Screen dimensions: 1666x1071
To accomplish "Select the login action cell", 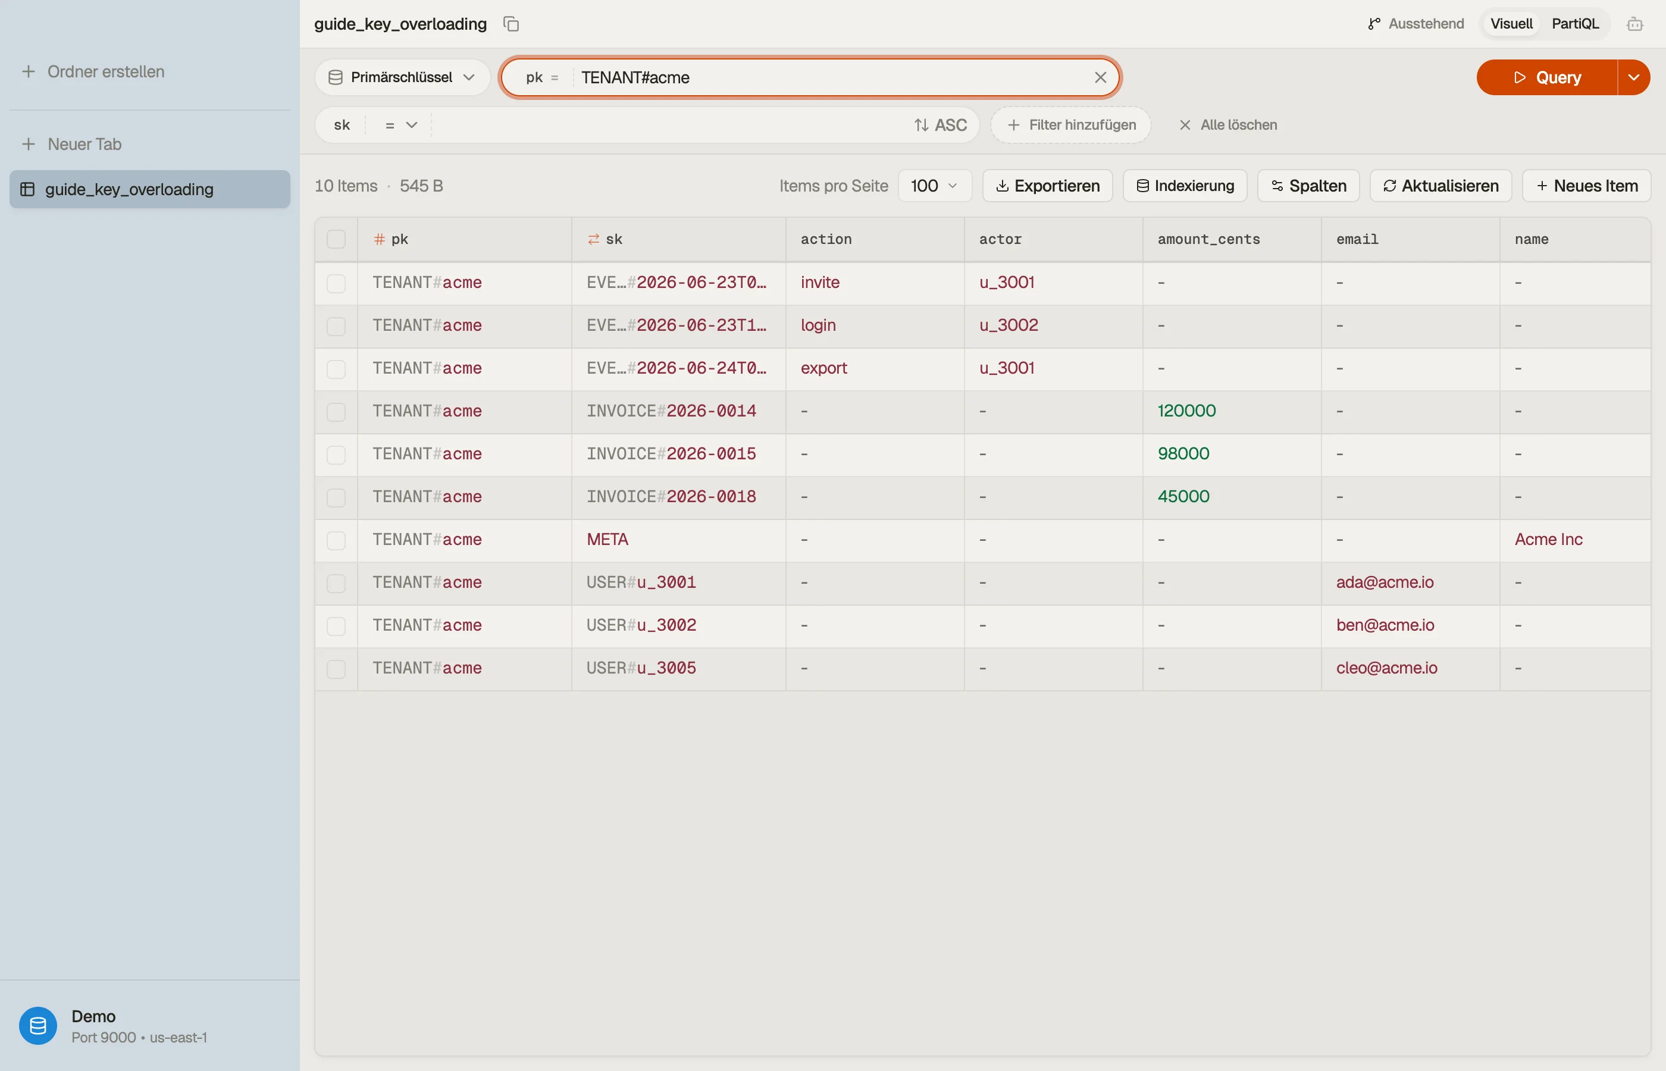I will pos(875,325).
